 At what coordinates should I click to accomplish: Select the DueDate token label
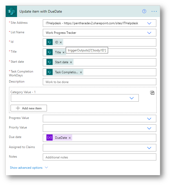61,138
